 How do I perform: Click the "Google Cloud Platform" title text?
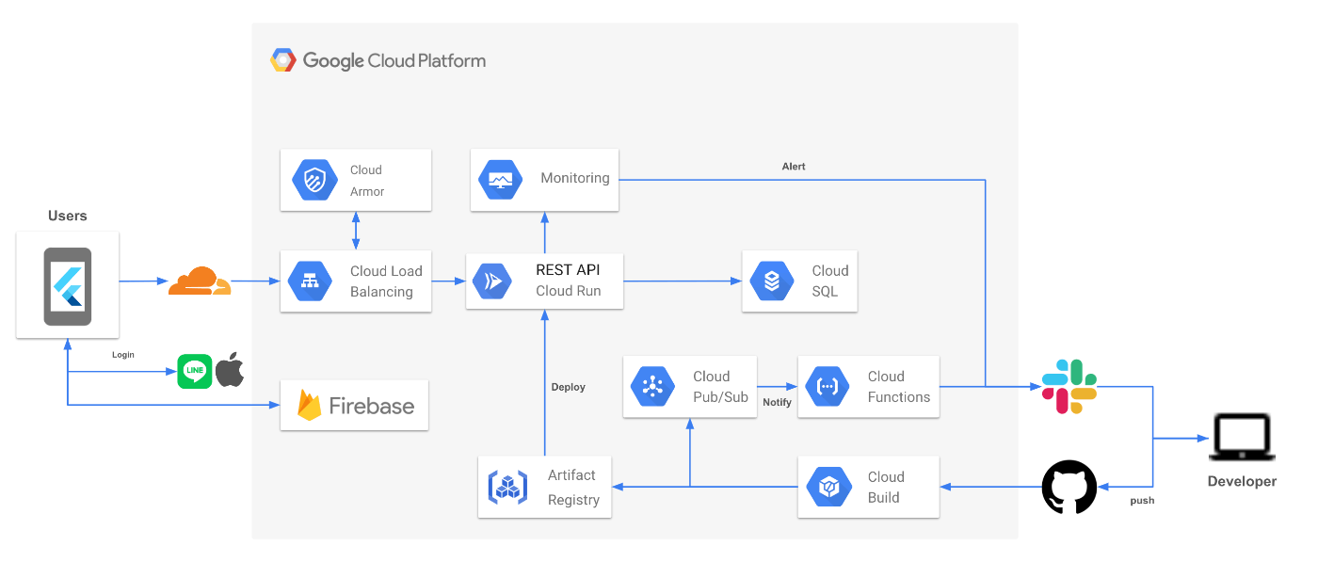[x=394, y=61]
